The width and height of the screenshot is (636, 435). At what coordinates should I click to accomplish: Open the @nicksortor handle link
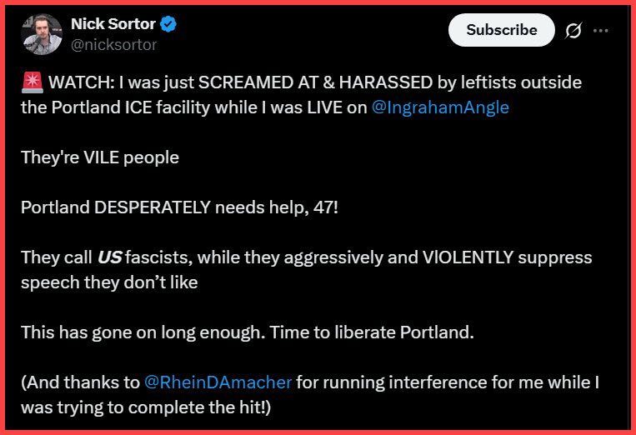click(113, 45)
